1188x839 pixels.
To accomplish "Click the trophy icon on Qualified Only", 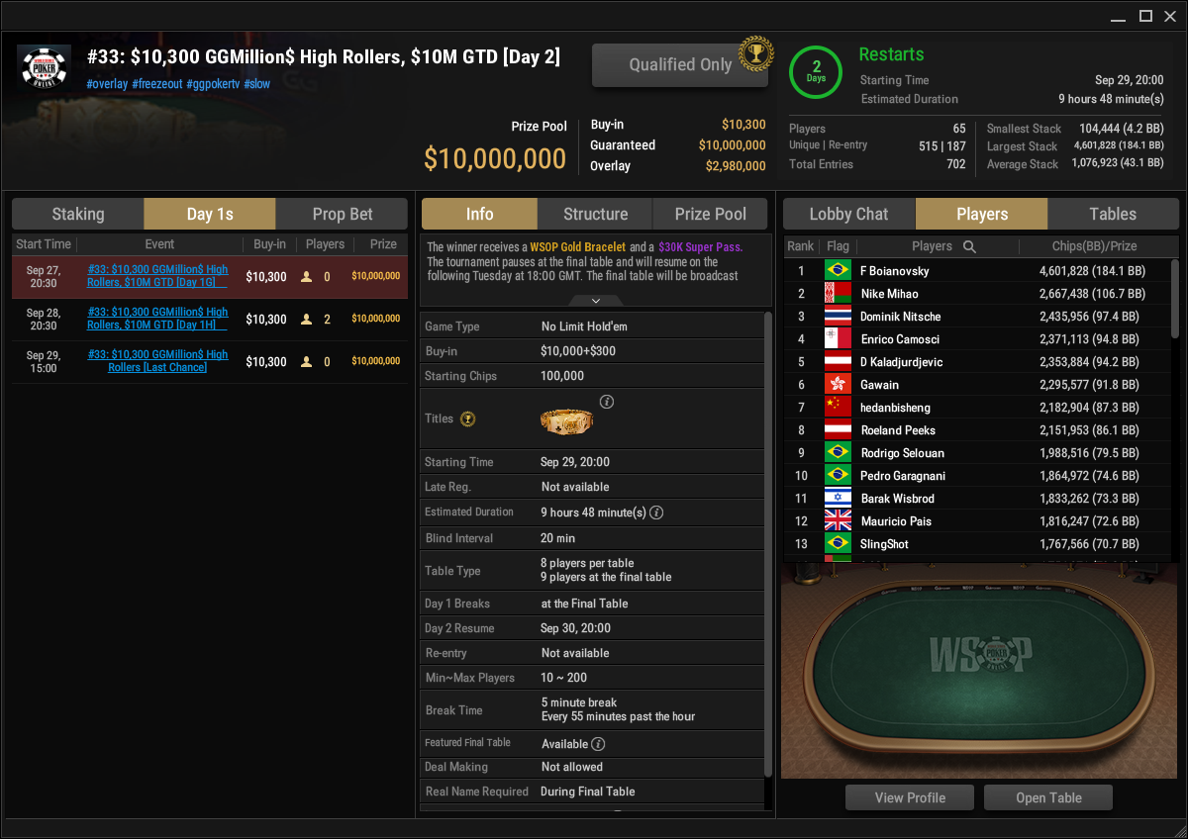I will point(755,52).
